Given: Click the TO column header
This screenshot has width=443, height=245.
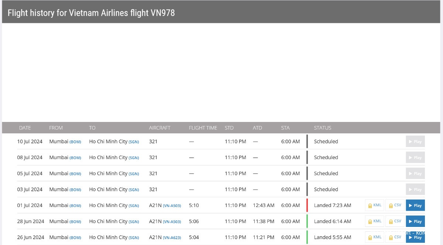Looking at the screenshot, I should point(92,128).
